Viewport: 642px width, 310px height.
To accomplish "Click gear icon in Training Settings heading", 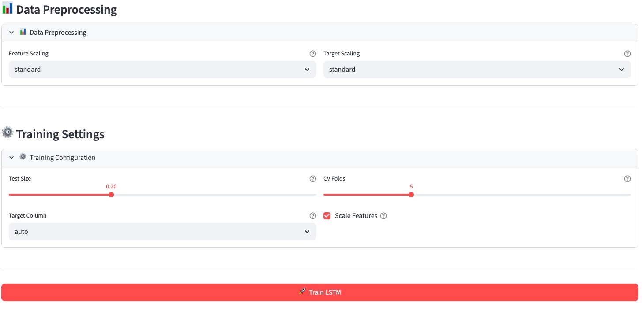I will pos(8,133).
